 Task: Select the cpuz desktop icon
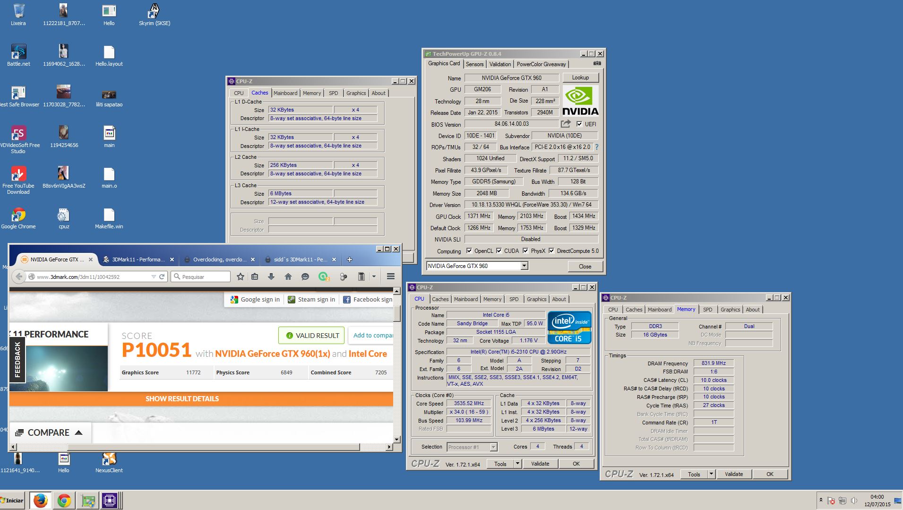pos(64,218)
